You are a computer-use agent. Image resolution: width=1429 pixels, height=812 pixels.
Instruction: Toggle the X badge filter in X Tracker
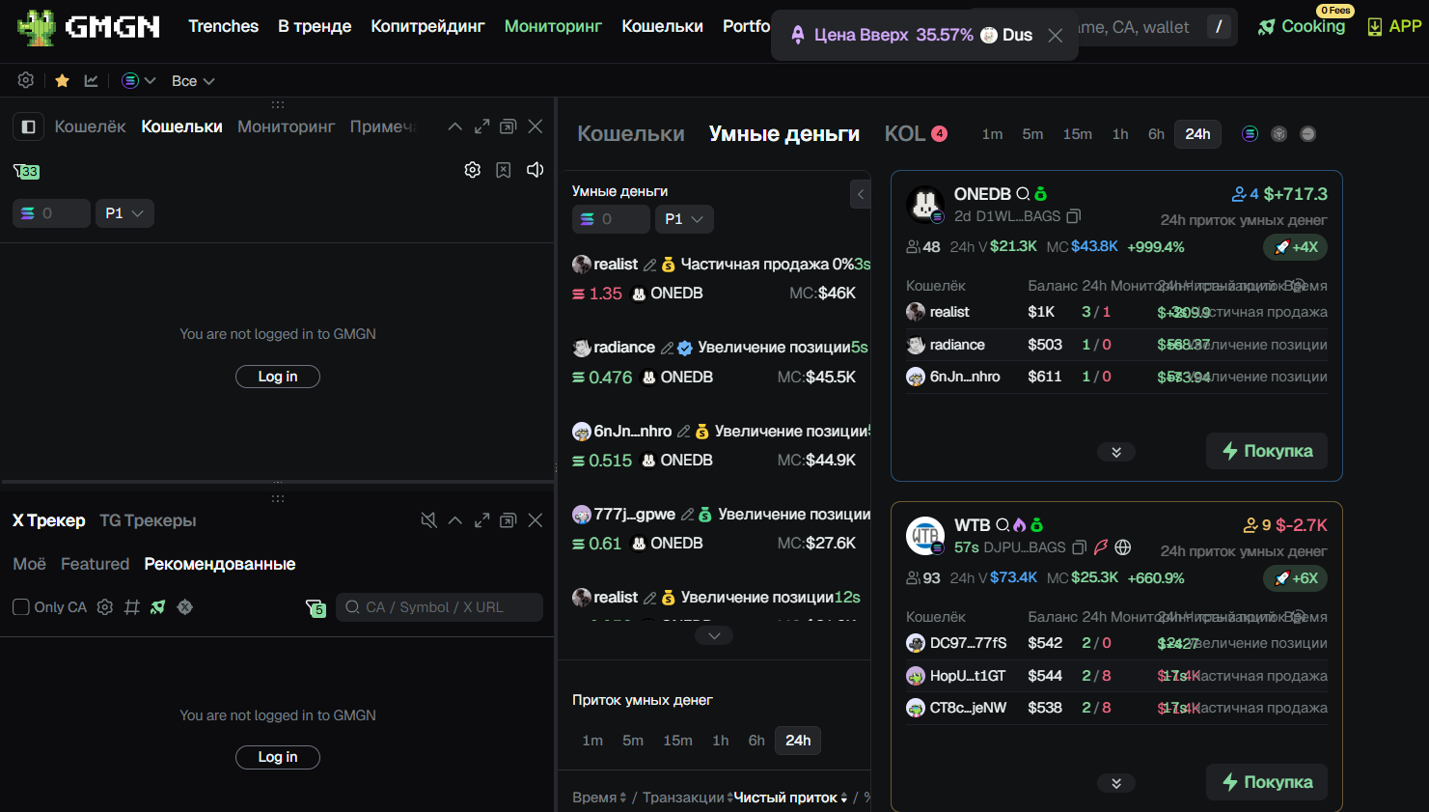[185, 607]
